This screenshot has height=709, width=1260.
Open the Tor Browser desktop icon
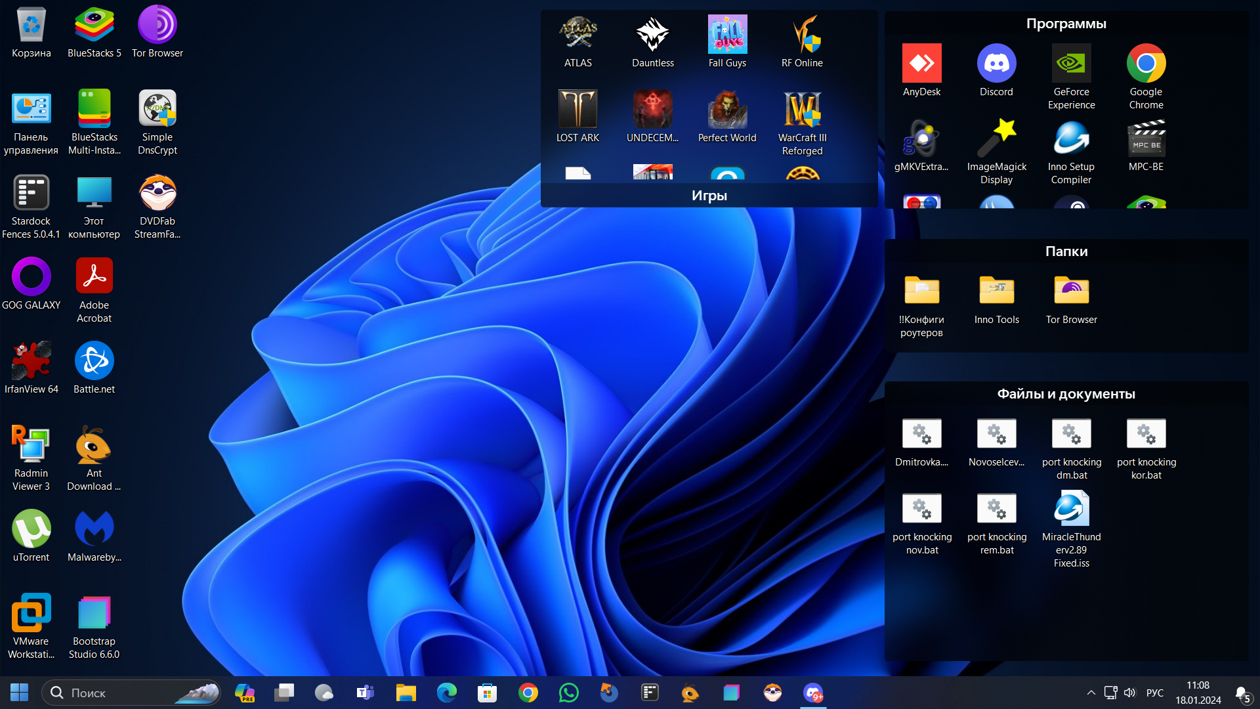point(157,26)
